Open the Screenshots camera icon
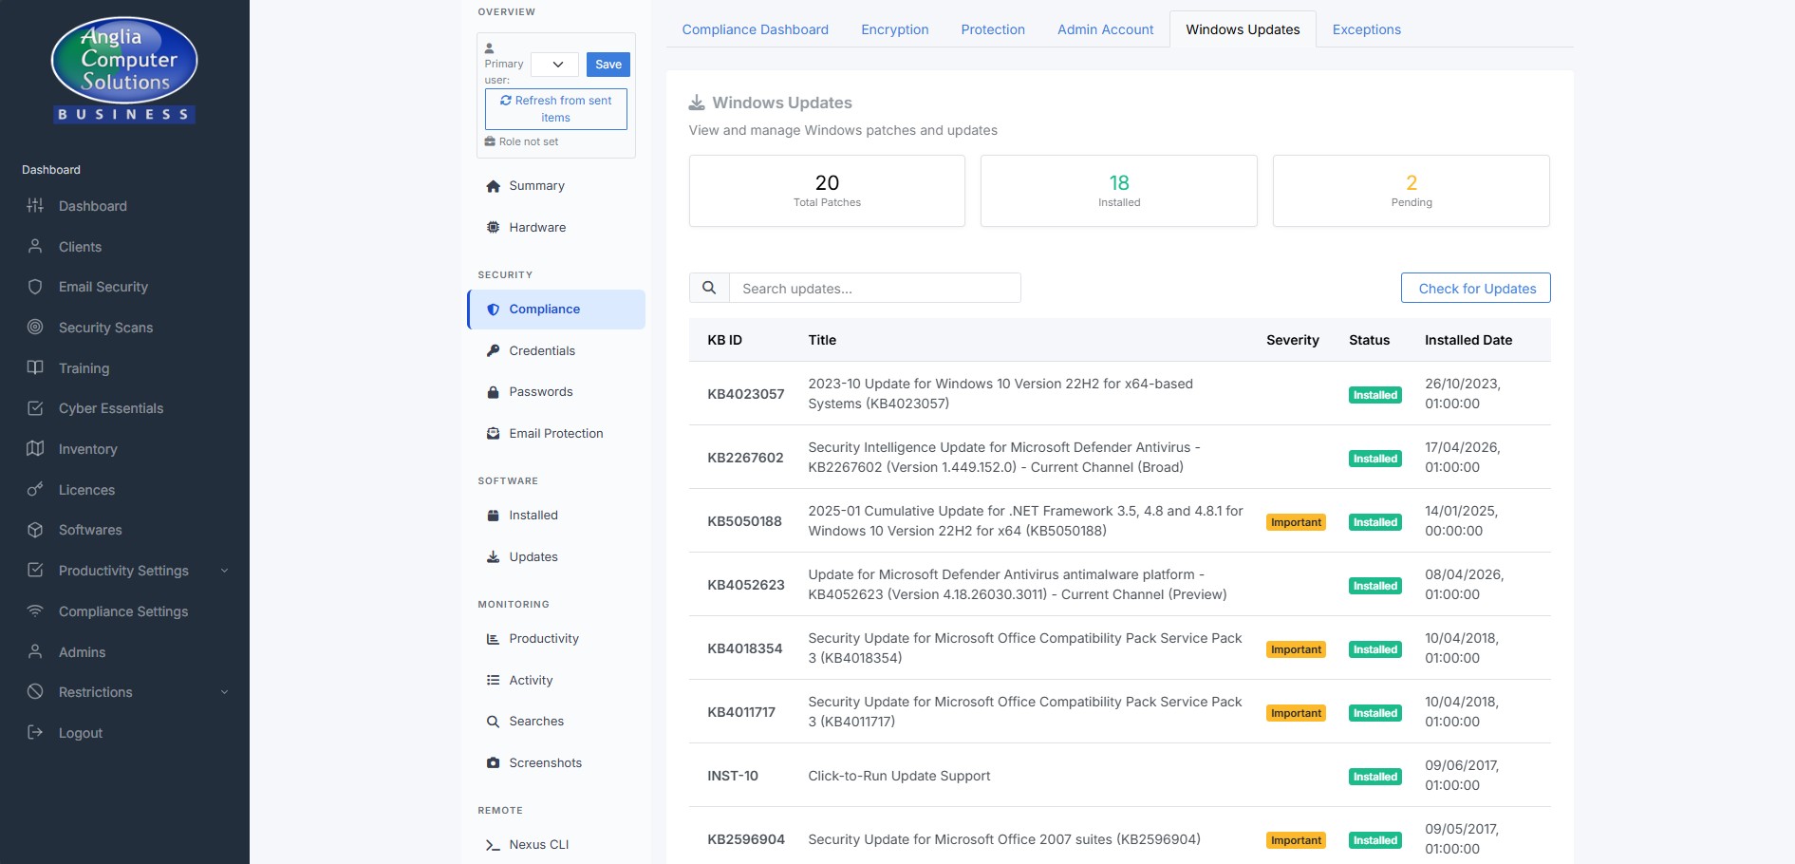 point(493,762)
